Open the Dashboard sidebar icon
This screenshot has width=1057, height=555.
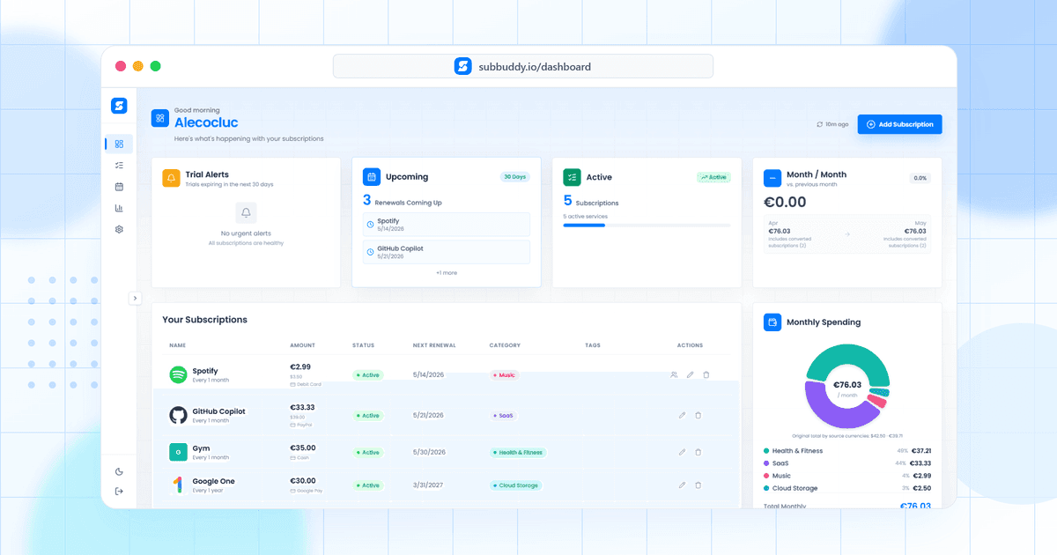coord(119,144)
